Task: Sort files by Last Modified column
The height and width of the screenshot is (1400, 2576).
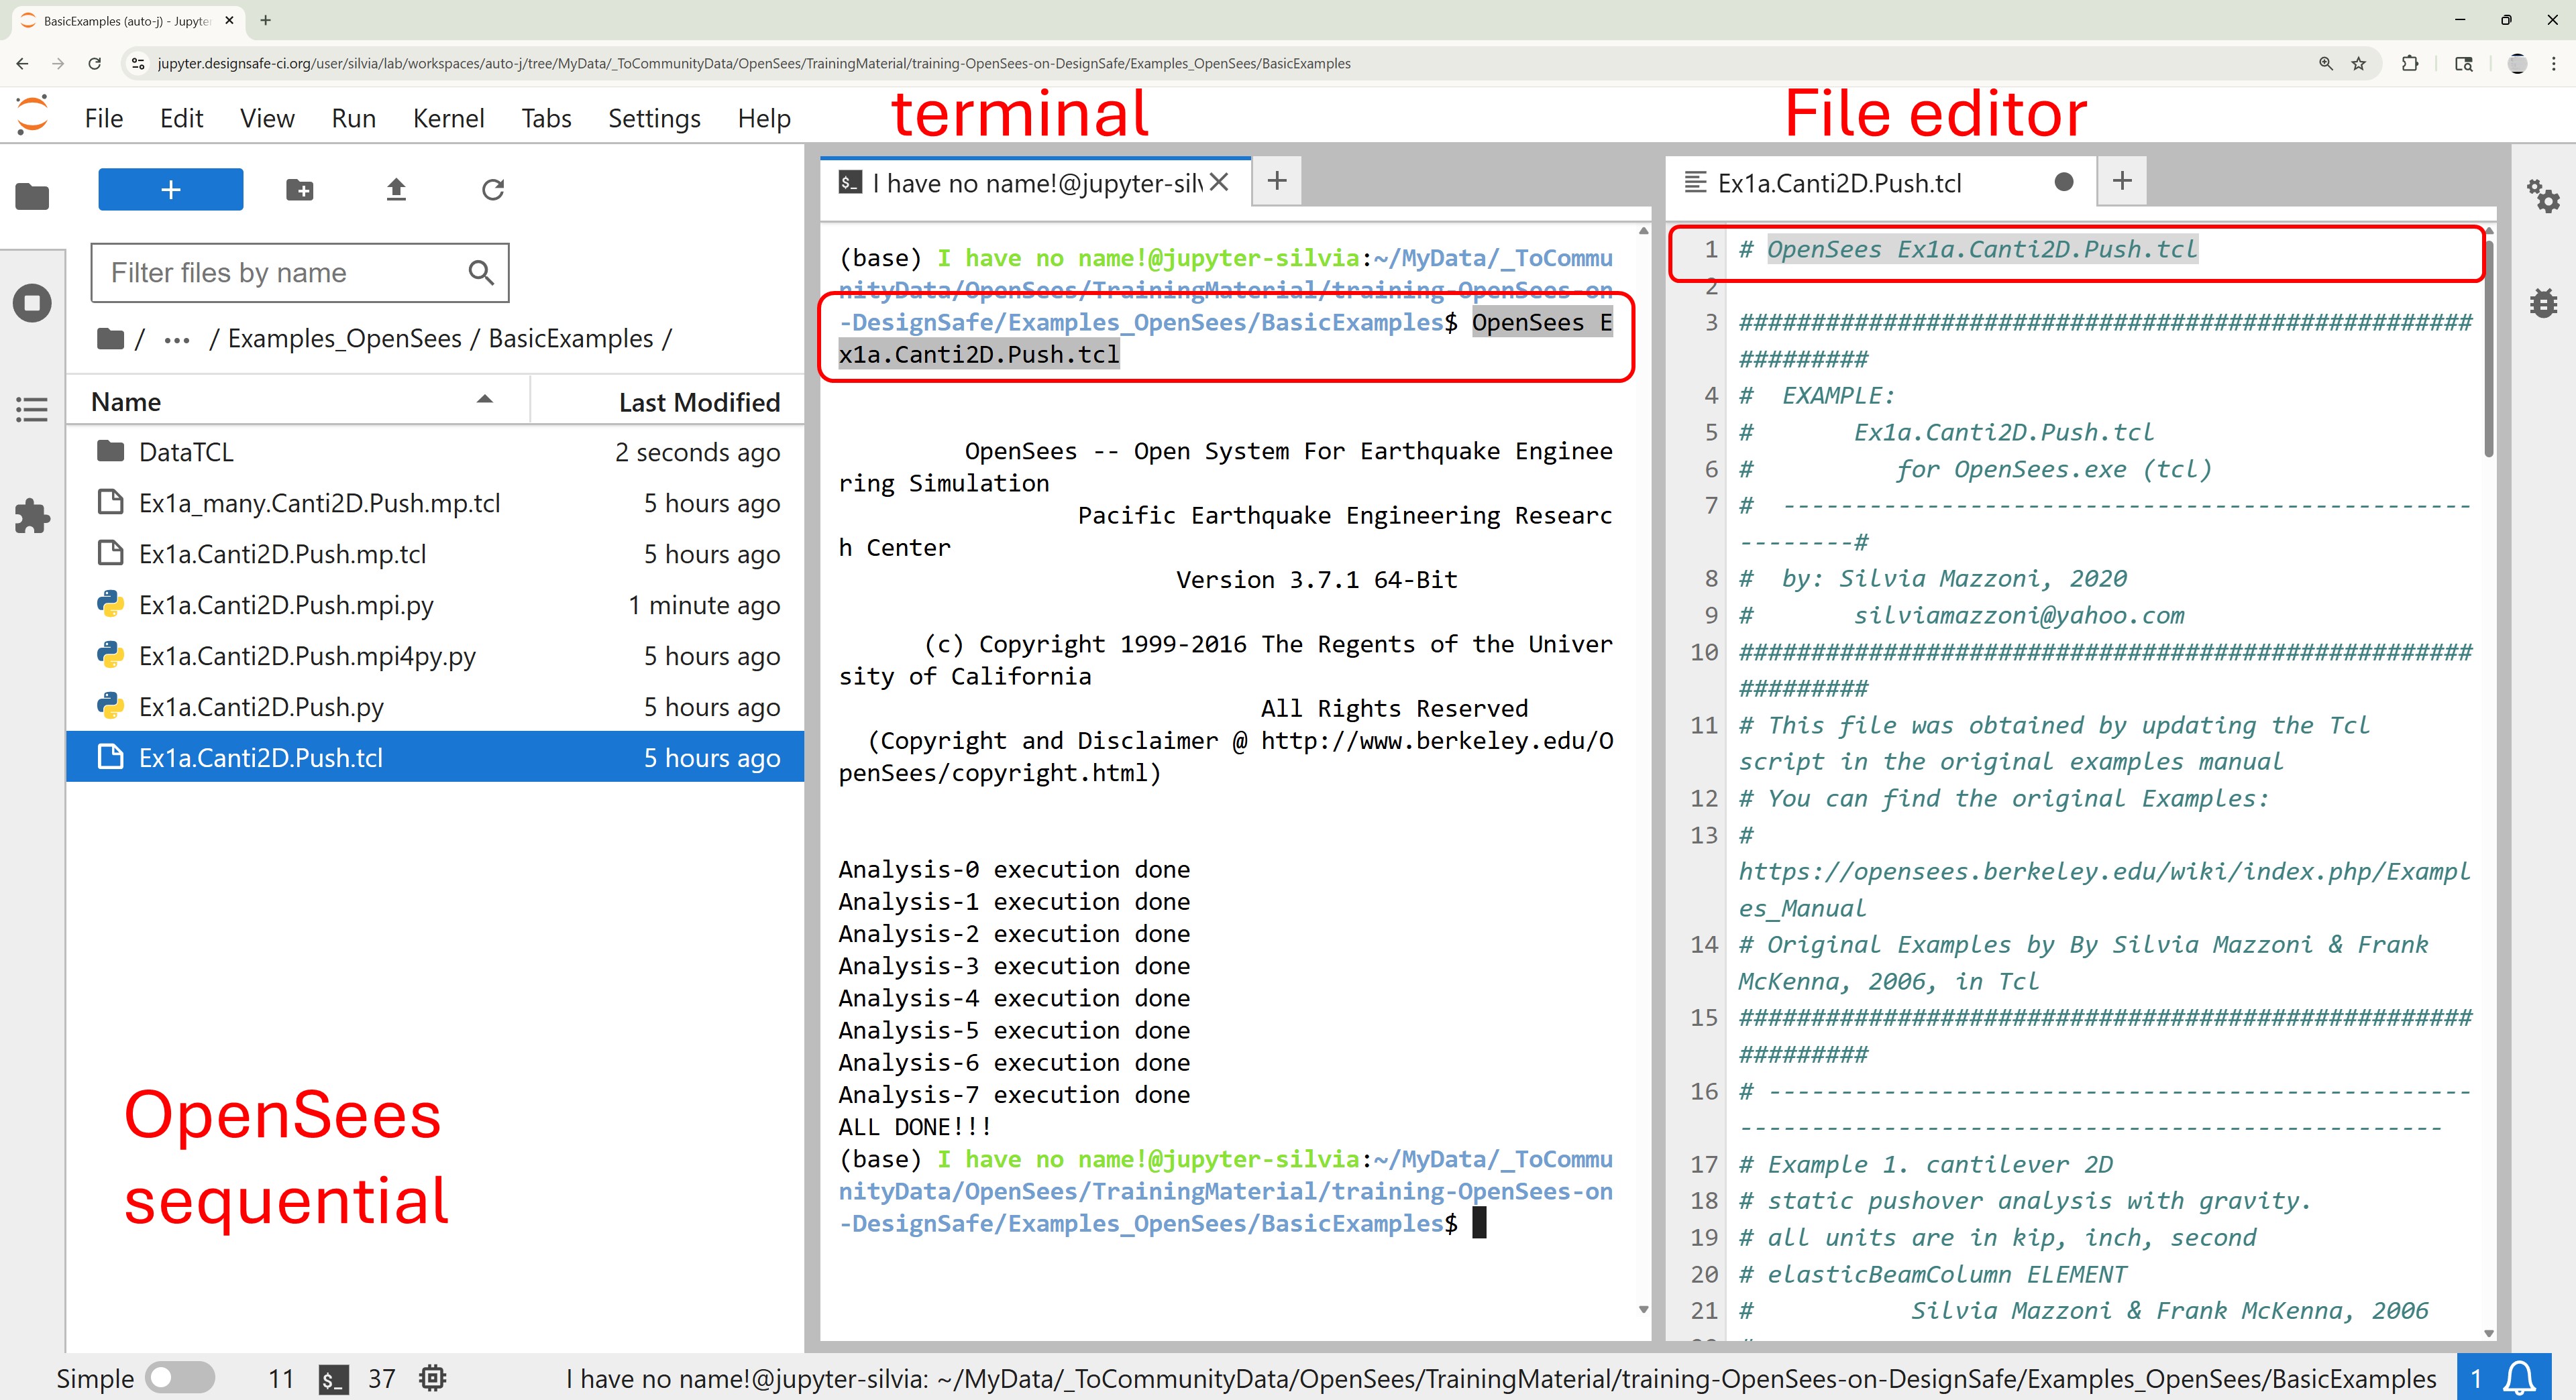Action: pyautogui.click(x=698, y=402)
